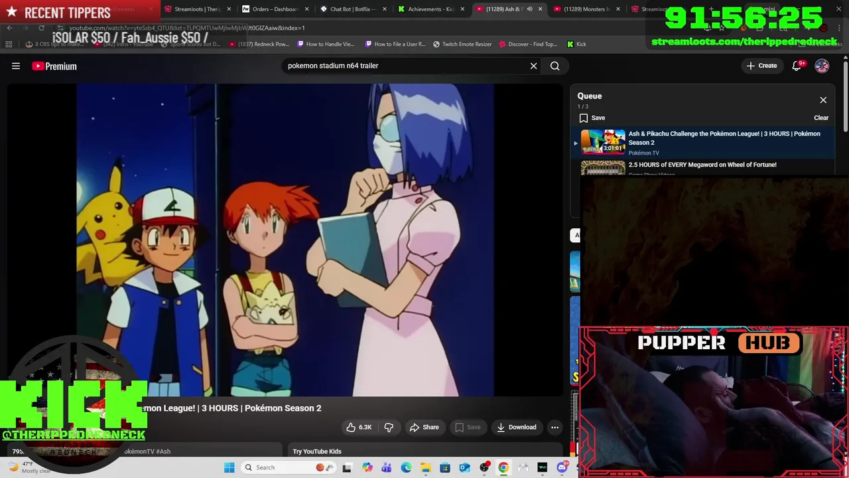Image resolution: width=849 pixels, height=478 pixels.
Task: Open the YouTube hamburger guide menu
Action: pos(16,66)
